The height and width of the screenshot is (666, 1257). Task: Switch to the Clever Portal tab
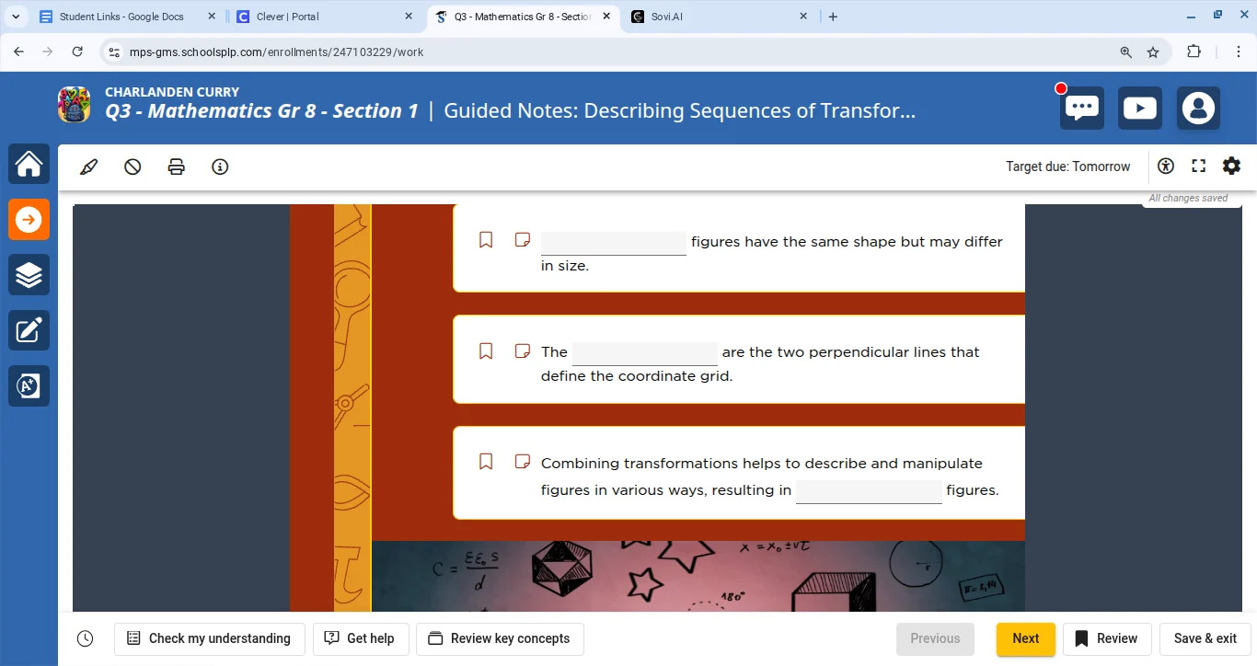317,17
